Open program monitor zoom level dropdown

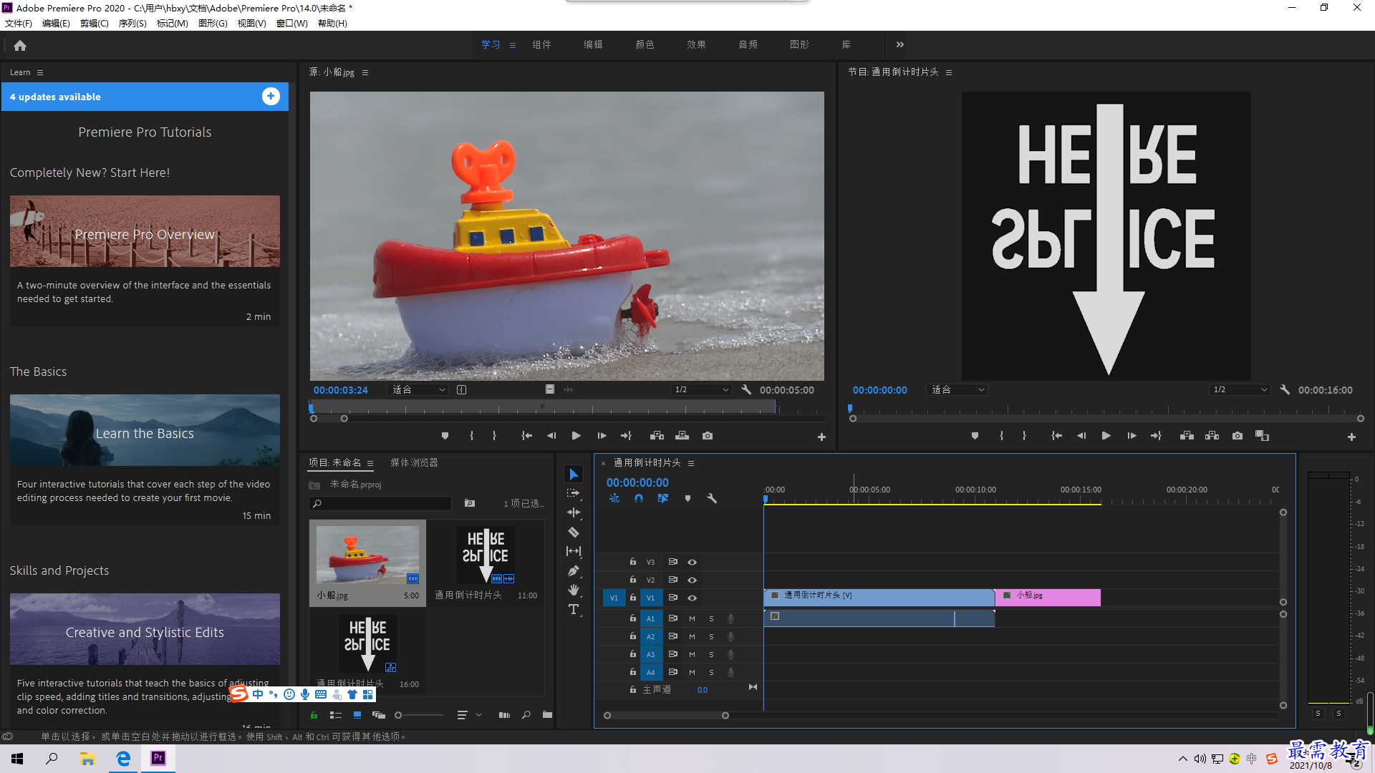coord(958,390)
